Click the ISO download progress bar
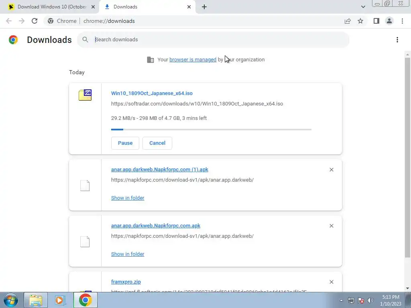The height and width of the screenshot is (308, 411). (x=211, y=130)
